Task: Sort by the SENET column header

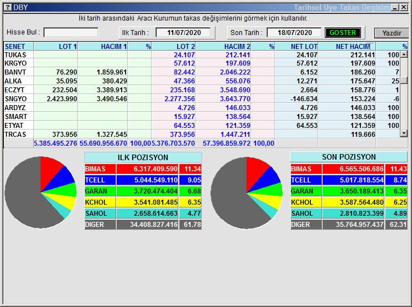Action: coord(18,47)
